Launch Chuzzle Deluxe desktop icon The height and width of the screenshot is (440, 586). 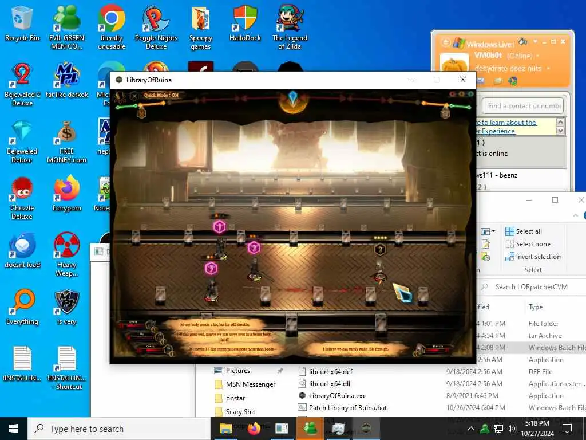click(x=22, y=198)
